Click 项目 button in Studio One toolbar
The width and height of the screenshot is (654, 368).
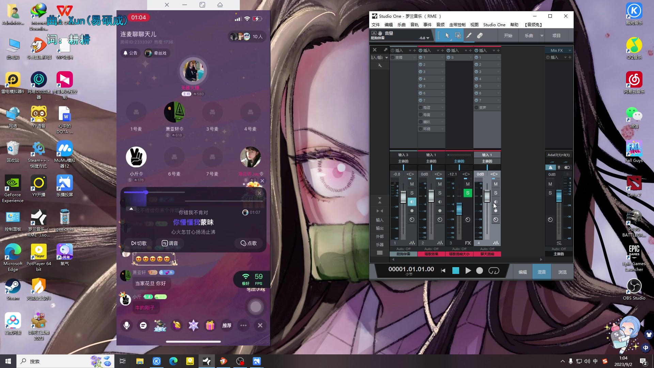coord(556,35)
